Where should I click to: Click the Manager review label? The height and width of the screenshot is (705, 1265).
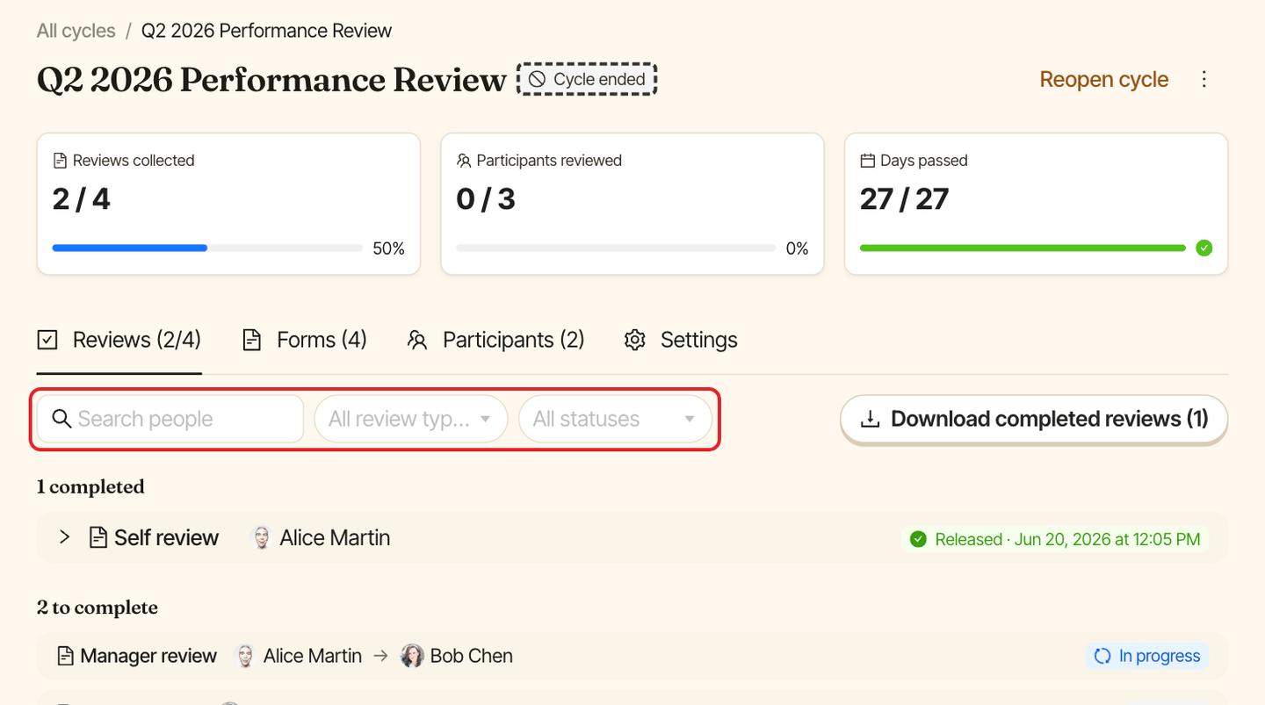point(148,656)
